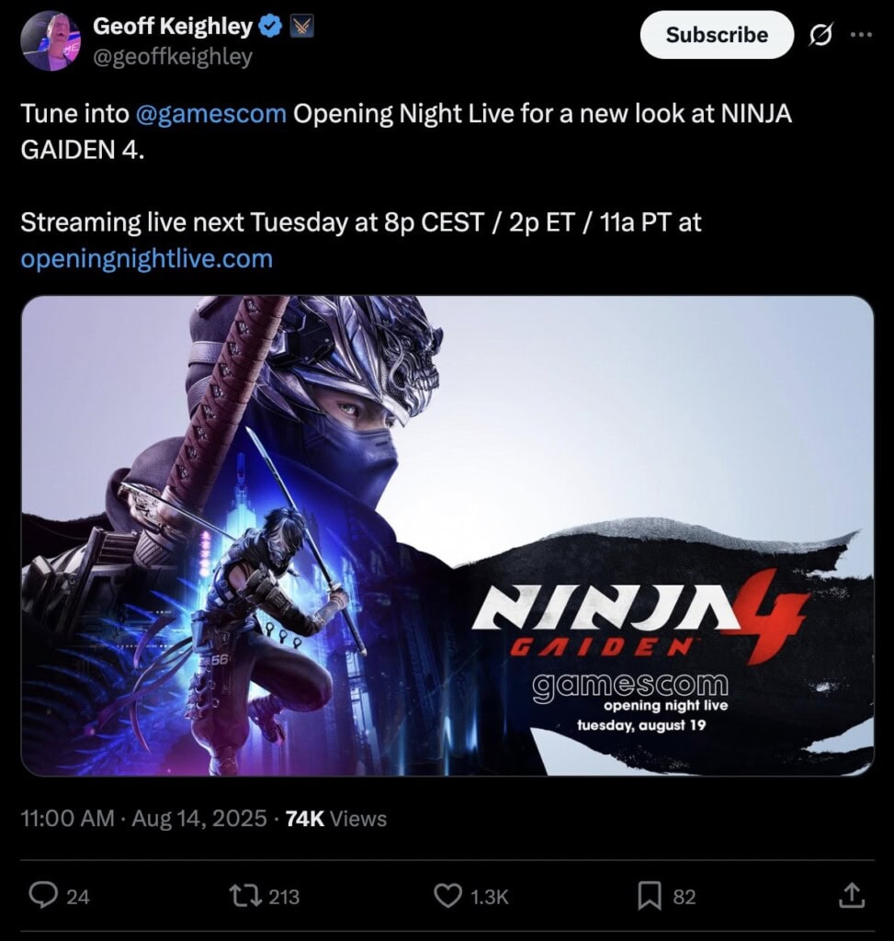Repost this tweet using retweet icon

click(x=245, y=896)
